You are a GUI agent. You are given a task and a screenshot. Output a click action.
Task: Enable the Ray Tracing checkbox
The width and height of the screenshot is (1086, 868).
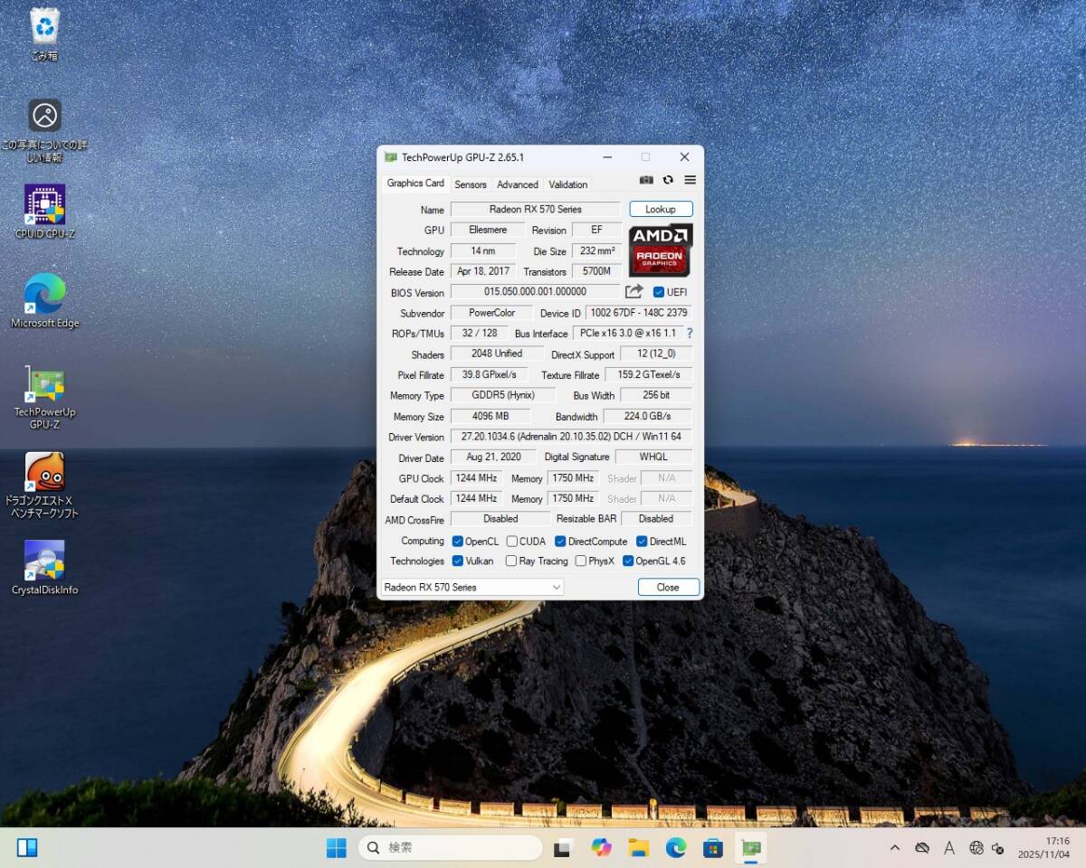511,561
